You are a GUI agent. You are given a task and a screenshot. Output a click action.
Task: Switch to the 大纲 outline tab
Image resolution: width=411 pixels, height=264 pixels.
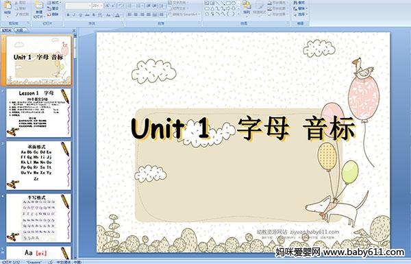click(x=19, y=30)
